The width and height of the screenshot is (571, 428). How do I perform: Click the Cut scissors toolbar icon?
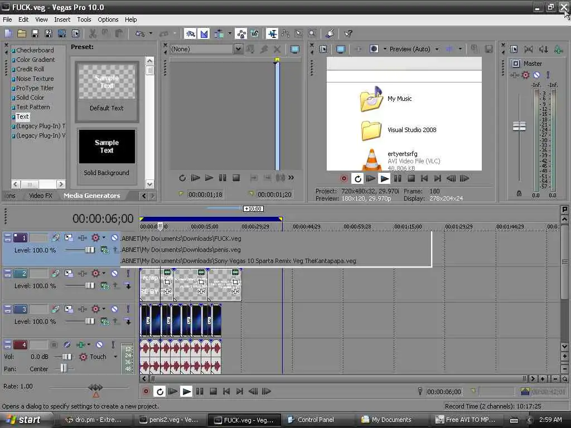(x=93, y=33)
